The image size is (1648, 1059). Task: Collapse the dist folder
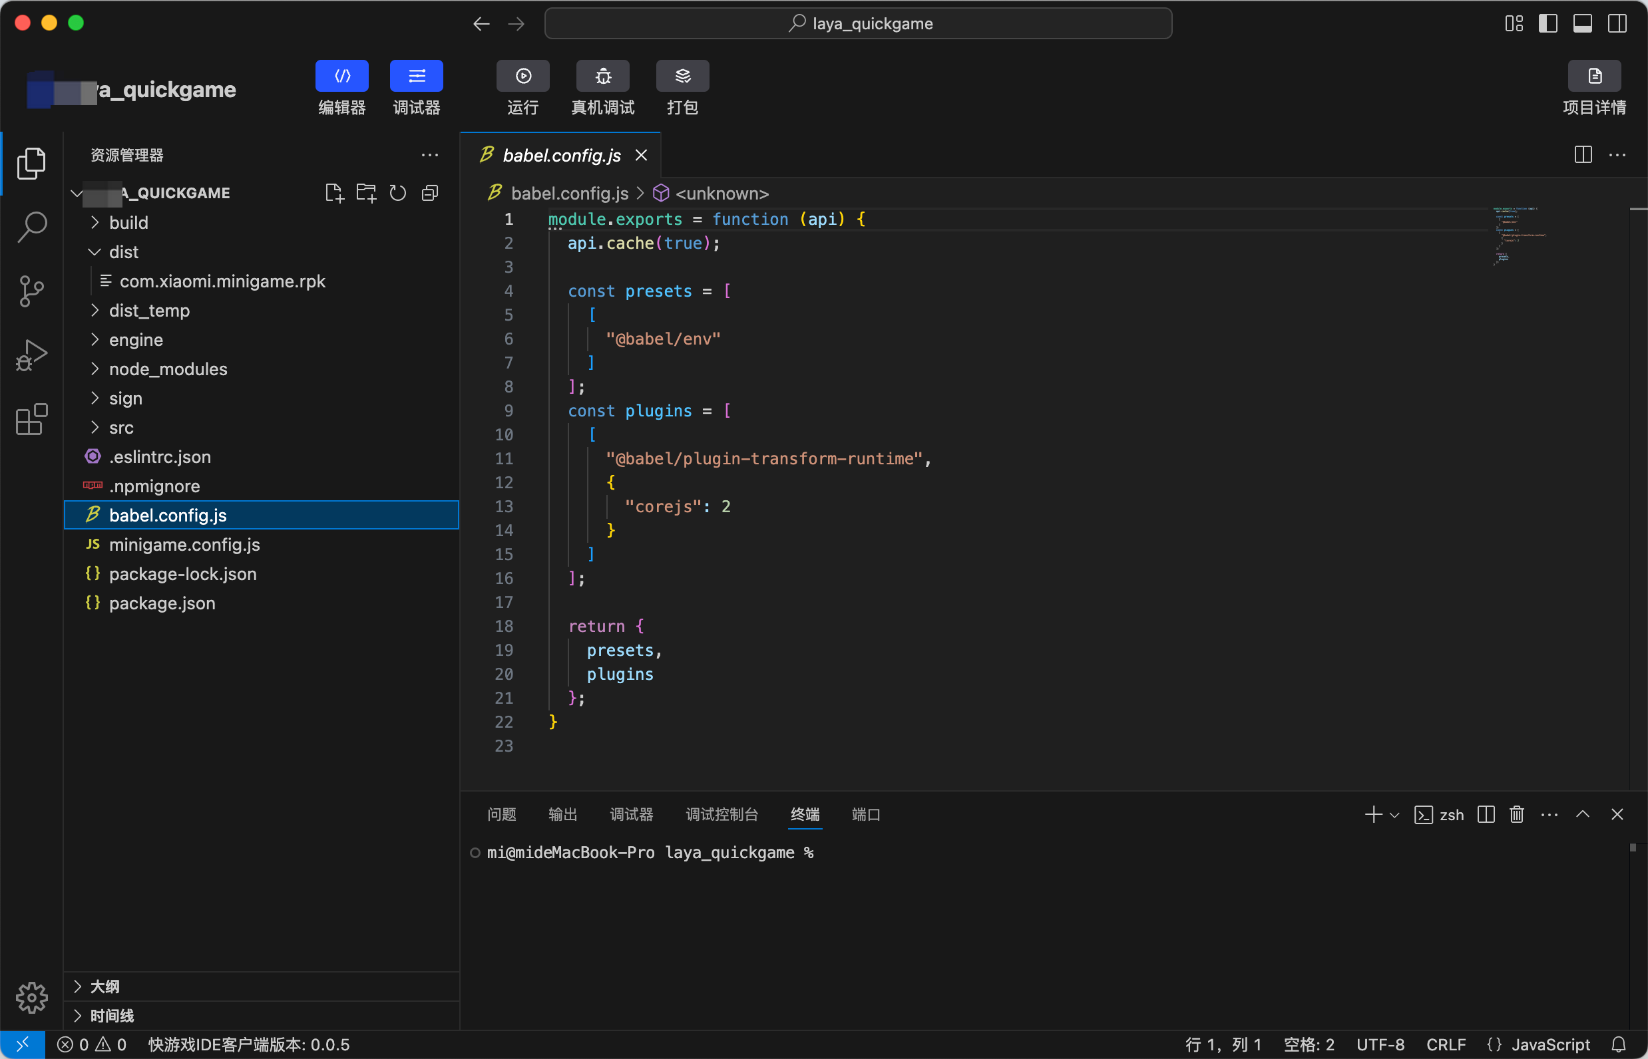(x=123, y=252)
